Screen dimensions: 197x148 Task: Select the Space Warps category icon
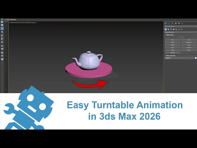click(179, 29)
